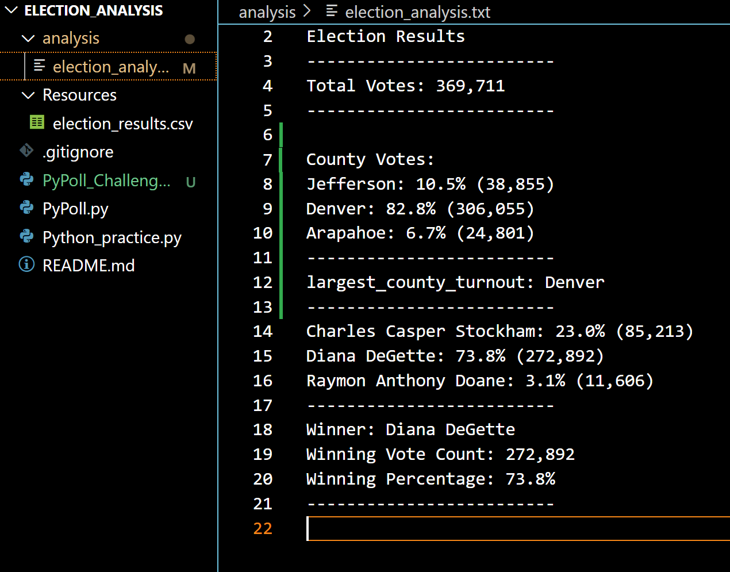Click the breadcrumb separator chevron after analysis
Screen dimensions: 730x572
coord(307,11)
